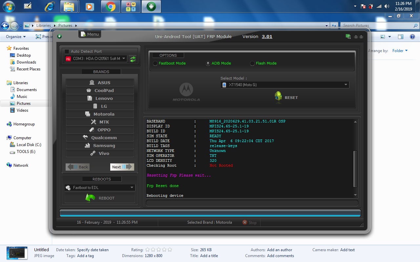This screenshot has width=420, height=262.
Task: Open Downloads in Explorer favorites
Action: (x=26, y=62)
